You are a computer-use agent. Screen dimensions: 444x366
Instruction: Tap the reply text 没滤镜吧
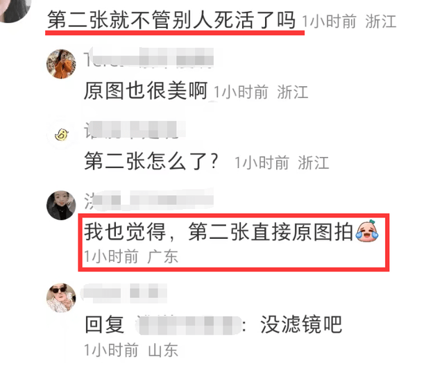pos(301,324)
